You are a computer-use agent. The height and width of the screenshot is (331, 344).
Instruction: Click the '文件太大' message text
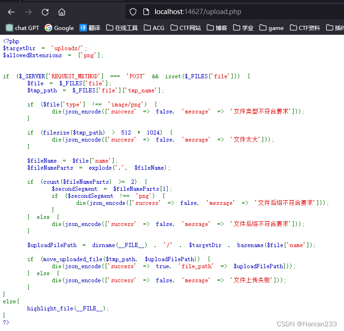click(x=246, y=139)
